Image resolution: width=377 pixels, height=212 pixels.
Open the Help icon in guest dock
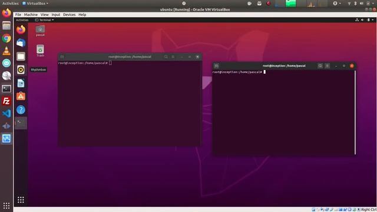[x=21, y=110]
